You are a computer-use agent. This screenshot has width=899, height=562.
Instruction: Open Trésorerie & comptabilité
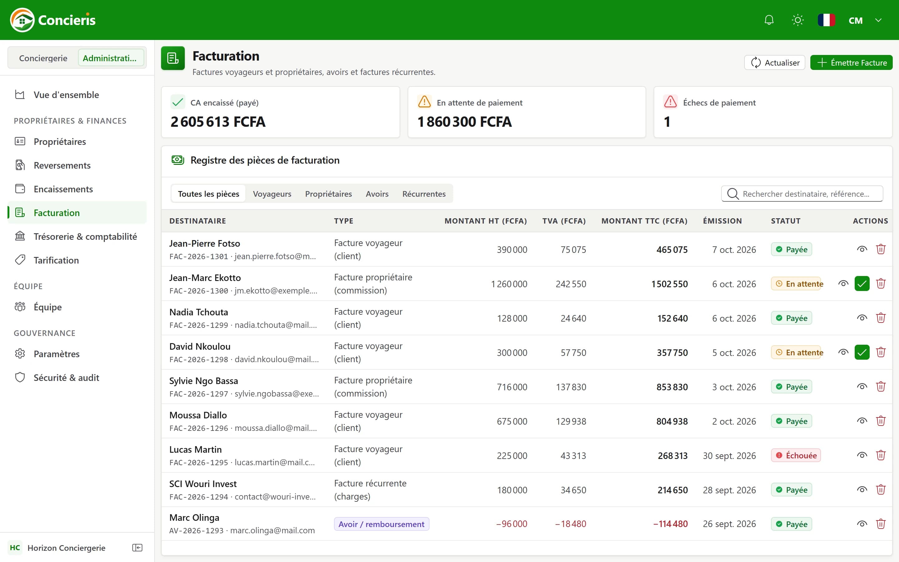point(77,236)
